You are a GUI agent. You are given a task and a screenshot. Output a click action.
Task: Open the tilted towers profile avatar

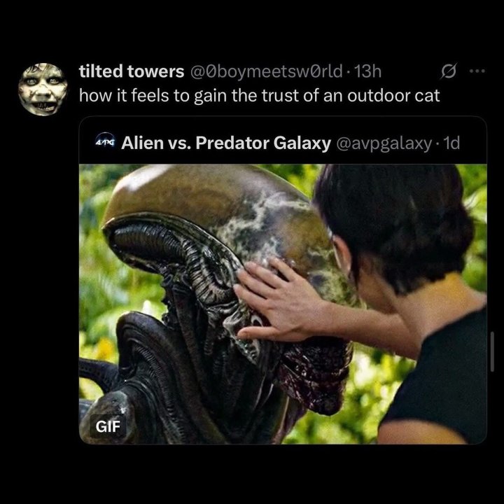coord(43,90)
